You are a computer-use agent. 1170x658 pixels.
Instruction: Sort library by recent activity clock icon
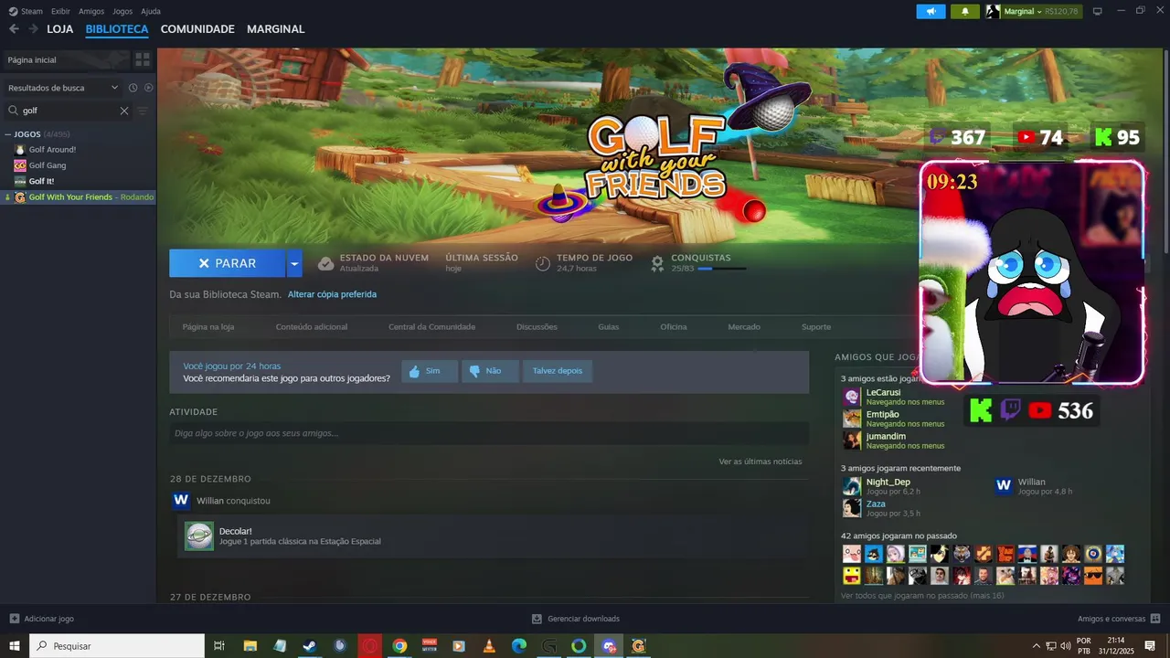[133, 88]
